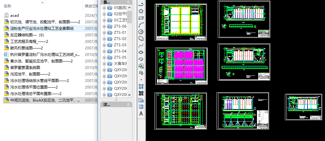Click the DWG icon for 鼓风机管线图
Image resolution: width=325 pixels, height=141 pixels.
coord(6,48)
